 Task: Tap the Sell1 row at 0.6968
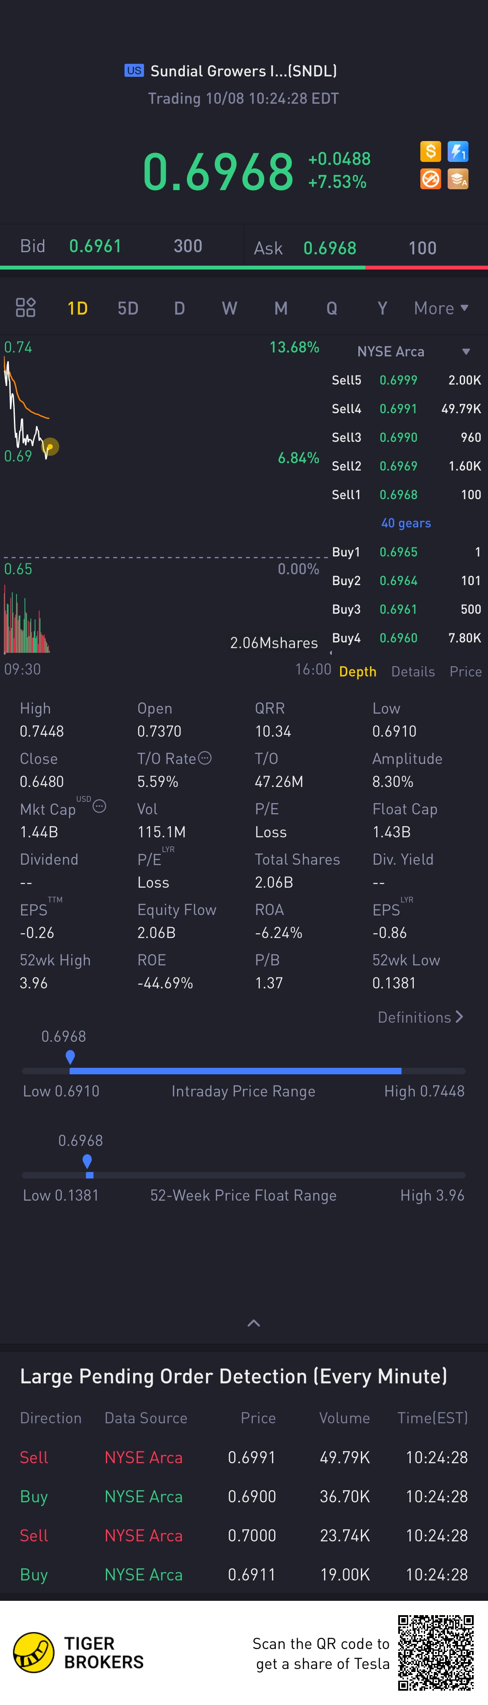pos(406,494)
